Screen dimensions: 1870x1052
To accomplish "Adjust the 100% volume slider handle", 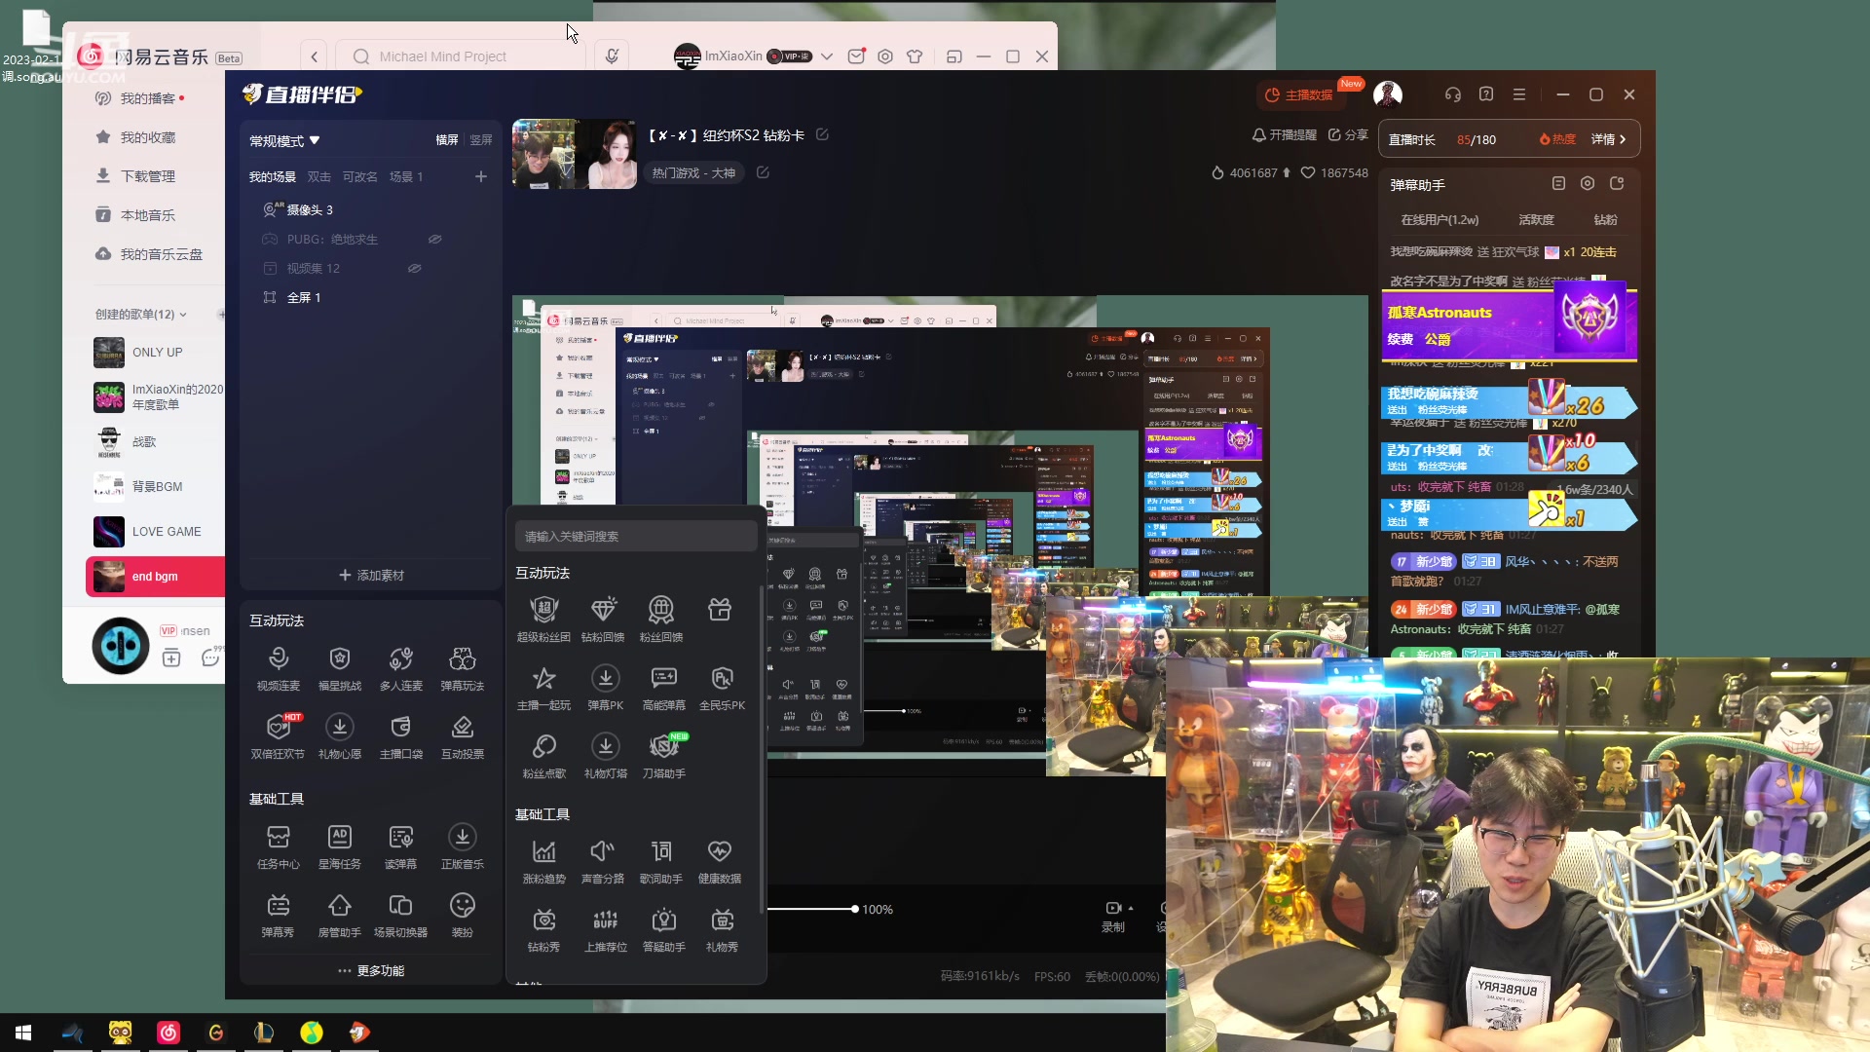I will point(855,910).
